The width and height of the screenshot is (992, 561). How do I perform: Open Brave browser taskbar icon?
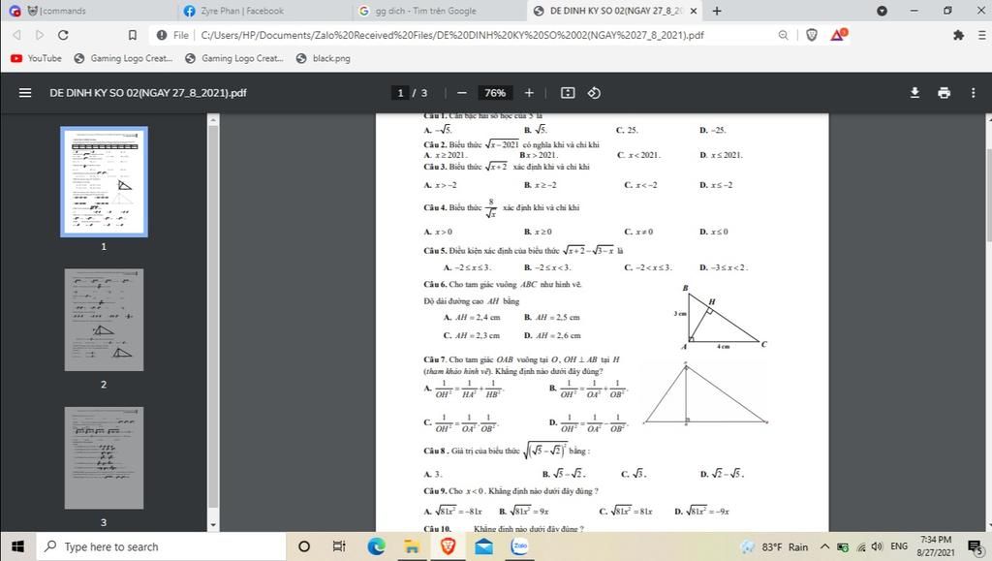(448, 546)
